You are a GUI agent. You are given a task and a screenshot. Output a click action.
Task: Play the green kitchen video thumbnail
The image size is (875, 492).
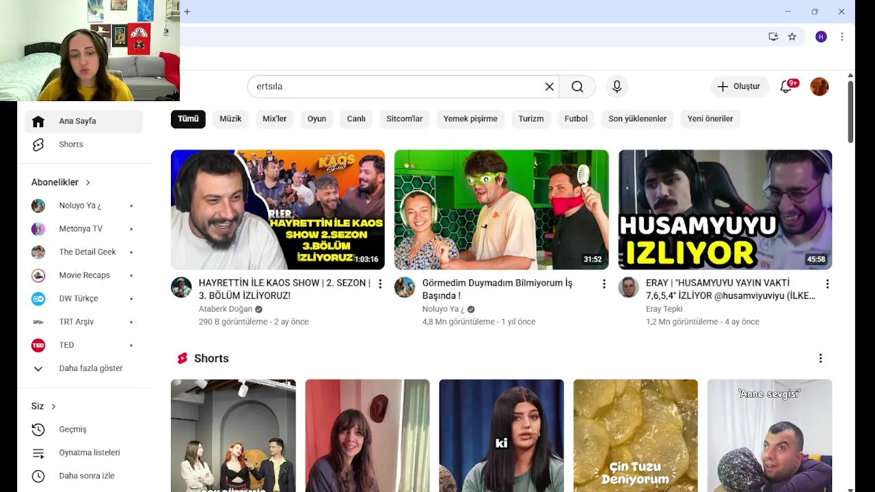tap(501, 210)
